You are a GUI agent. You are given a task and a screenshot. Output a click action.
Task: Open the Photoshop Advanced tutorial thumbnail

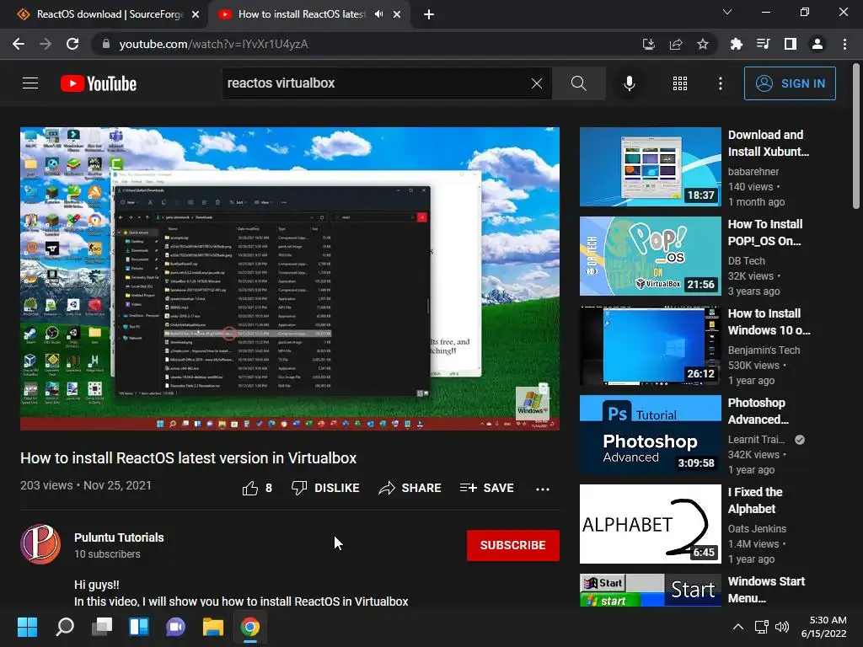pos(650,435)
